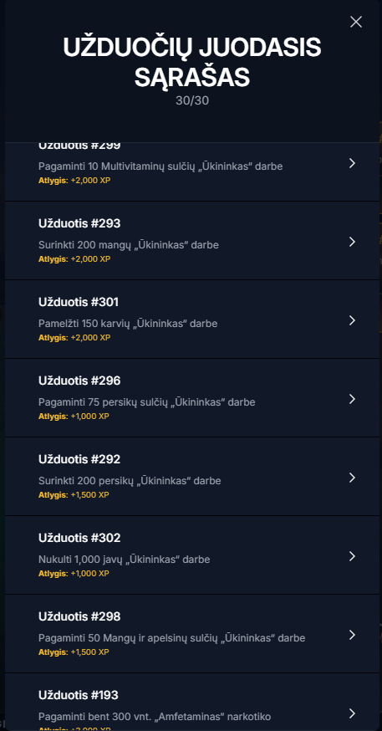Click the chevron for Užduotis #193
The height and width of the screenshot is (731, 382).
(x=352, y=713)
